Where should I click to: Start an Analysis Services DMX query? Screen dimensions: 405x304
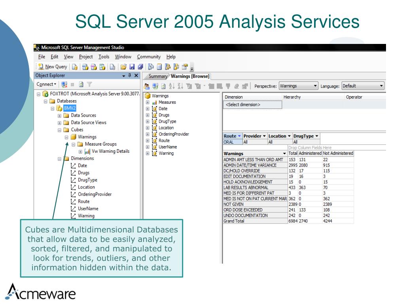click(x=93, y=67)
